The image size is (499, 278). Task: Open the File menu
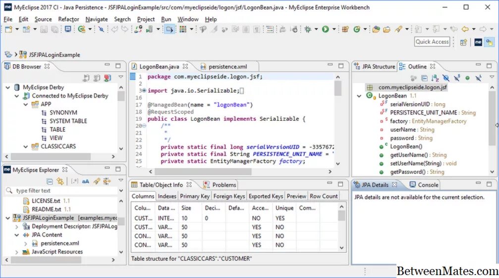[8, 19]
